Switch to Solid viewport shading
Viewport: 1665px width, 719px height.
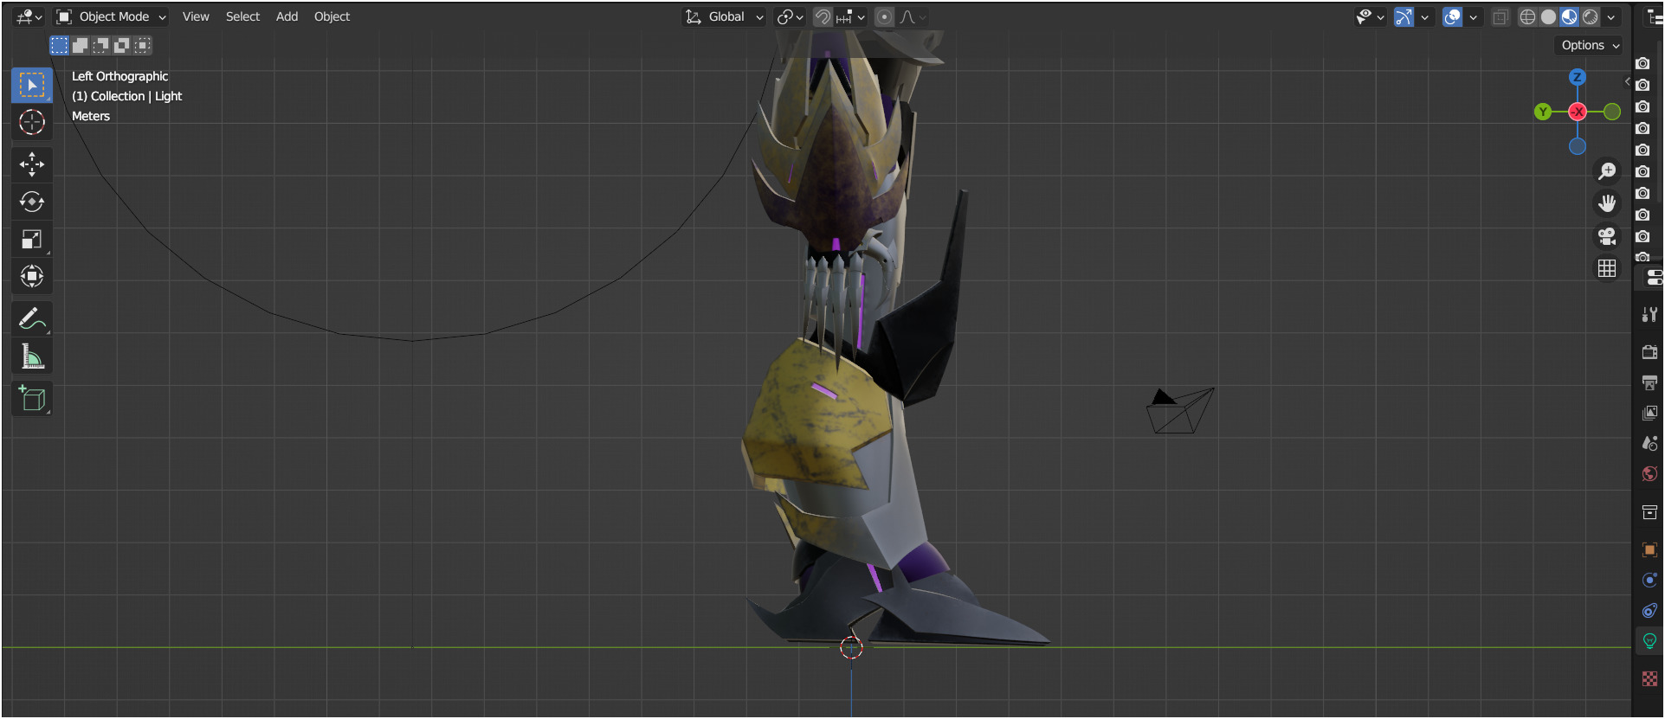tap(1549, 16)
